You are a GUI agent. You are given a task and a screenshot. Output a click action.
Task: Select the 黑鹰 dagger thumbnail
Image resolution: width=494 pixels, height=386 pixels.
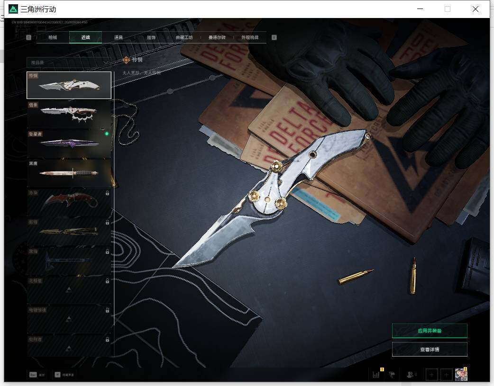69,173
